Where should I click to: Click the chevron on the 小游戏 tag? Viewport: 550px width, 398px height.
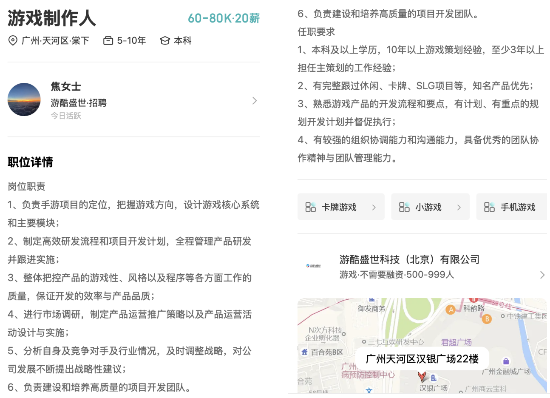459,208
